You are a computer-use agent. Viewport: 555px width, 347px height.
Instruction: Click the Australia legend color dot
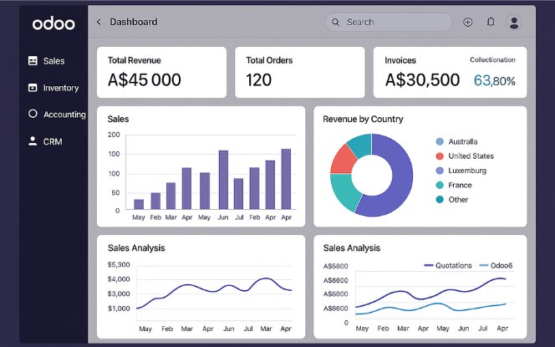click(440, 142)
